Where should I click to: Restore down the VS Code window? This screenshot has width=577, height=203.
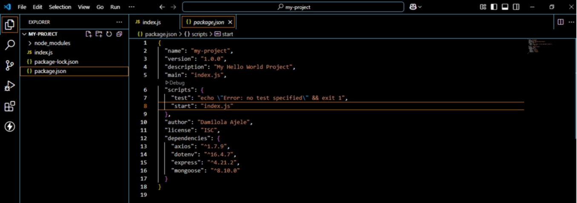click(x=552, y=7)
